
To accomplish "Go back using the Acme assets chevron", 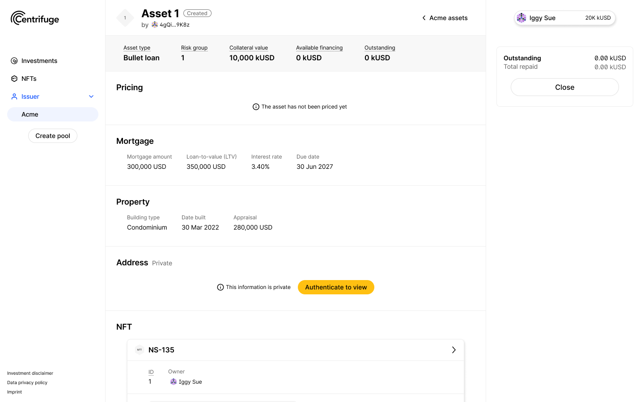I will (424, 18).
